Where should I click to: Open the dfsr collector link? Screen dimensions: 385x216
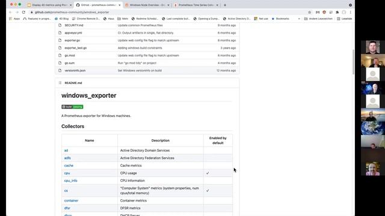[67, 208]
